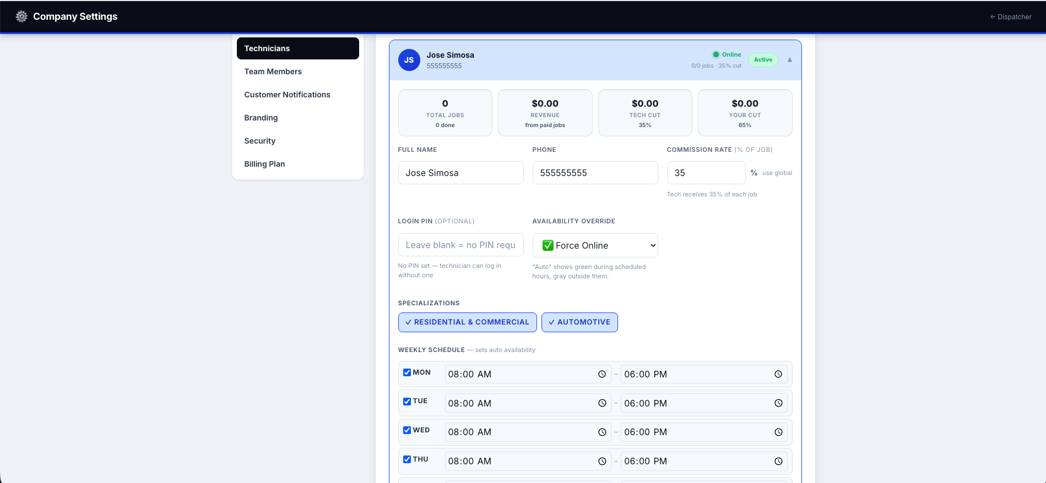The width and height of the screenshot is (1046, 483).
Task: Open the clock picker for Monday end time
Action: click(778, 374)
